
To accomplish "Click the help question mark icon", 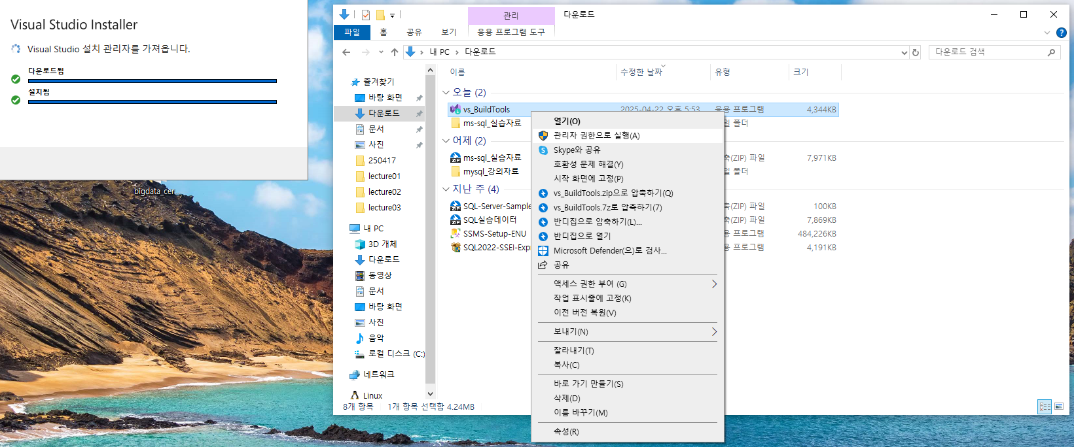I will [1062, 32].
